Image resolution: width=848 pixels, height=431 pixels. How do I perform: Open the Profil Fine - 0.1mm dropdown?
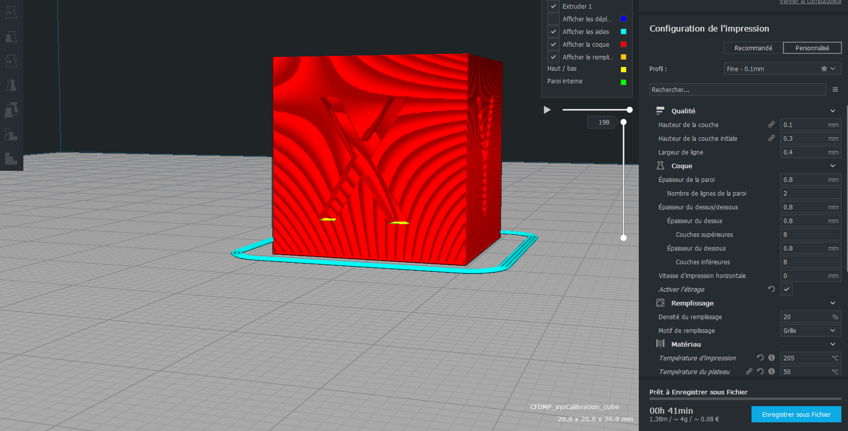782,69
